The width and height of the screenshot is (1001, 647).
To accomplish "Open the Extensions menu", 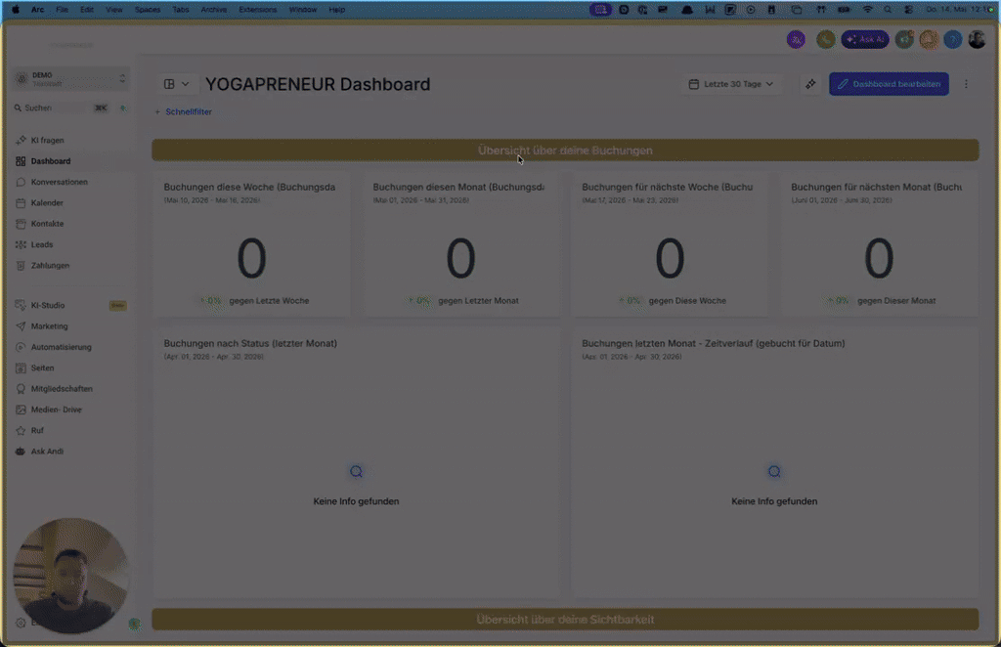I will [258, 10].
